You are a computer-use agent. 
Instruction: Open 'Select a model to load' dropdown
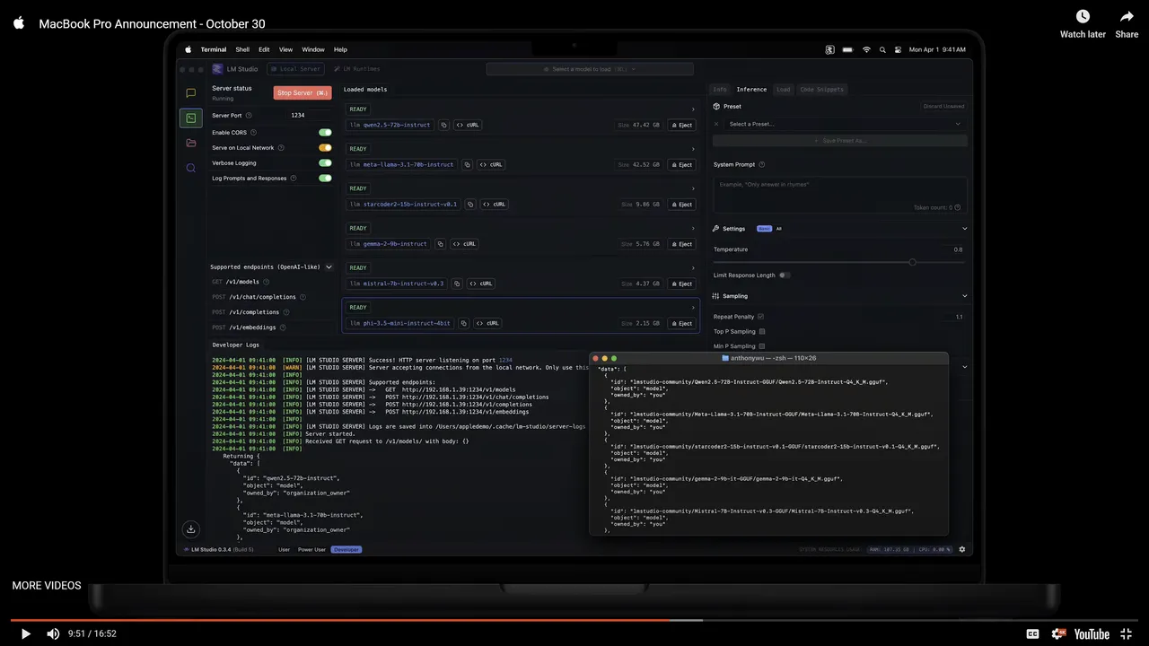[x=590, y=69]
